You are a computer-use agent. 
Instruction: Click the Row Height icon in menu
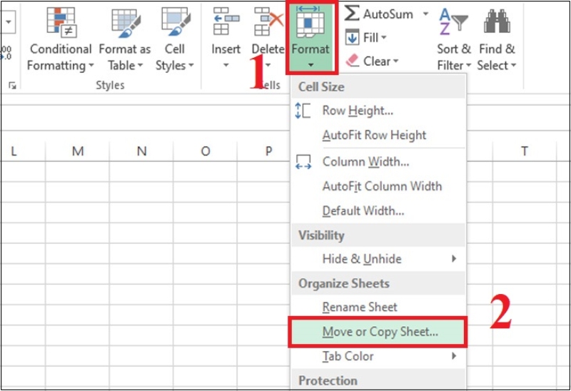[303, 111]
